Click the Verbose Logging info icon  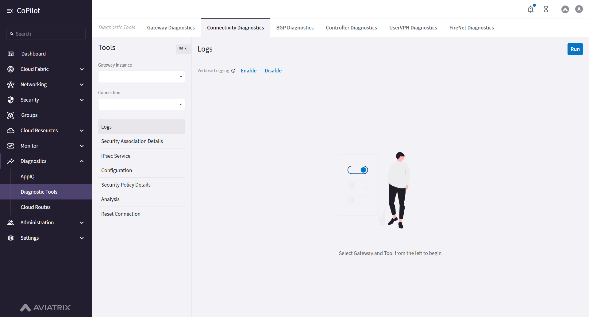click(233, 71)
